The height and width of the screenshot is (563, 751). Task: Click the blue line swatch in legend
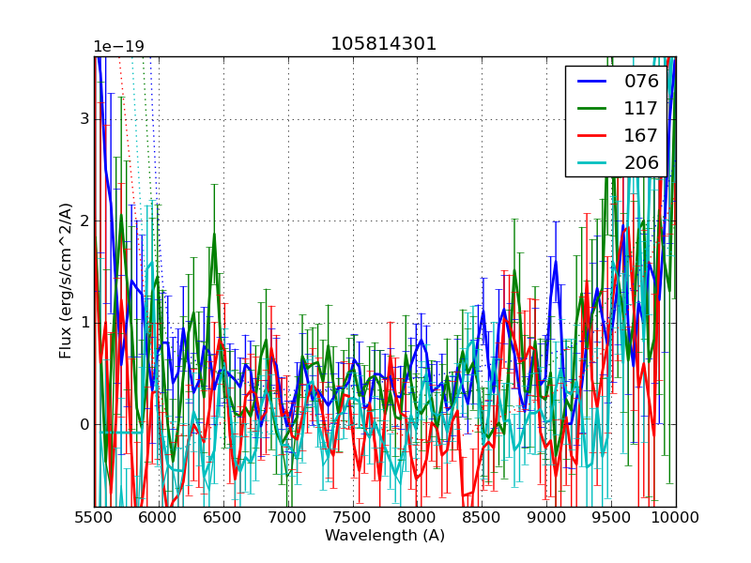(593, 82)
